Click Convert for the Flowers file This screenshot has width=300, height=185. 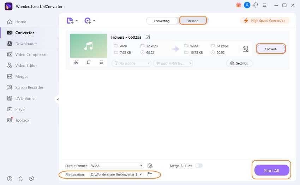coord(271,49)
